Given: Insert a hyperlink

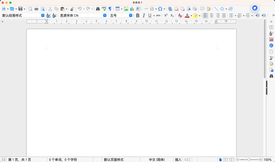Looking at the screenshot, I should [170, 9].
